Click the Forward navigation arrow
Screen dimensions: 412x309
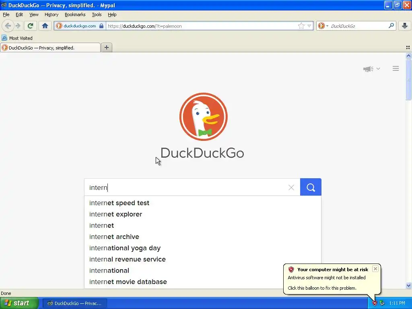point(18,26)
